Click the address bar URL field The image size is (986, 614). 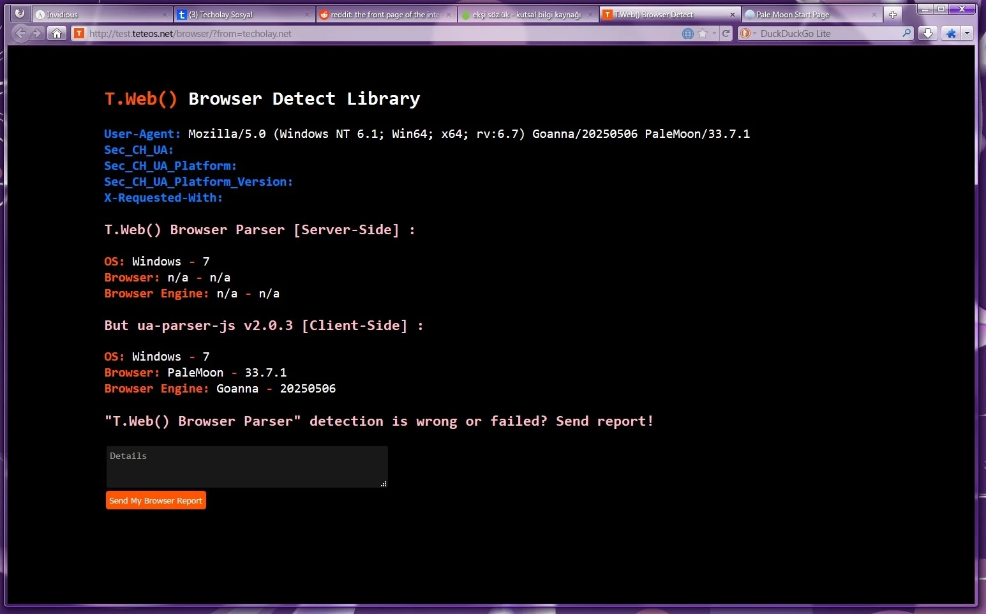(383, 34)
